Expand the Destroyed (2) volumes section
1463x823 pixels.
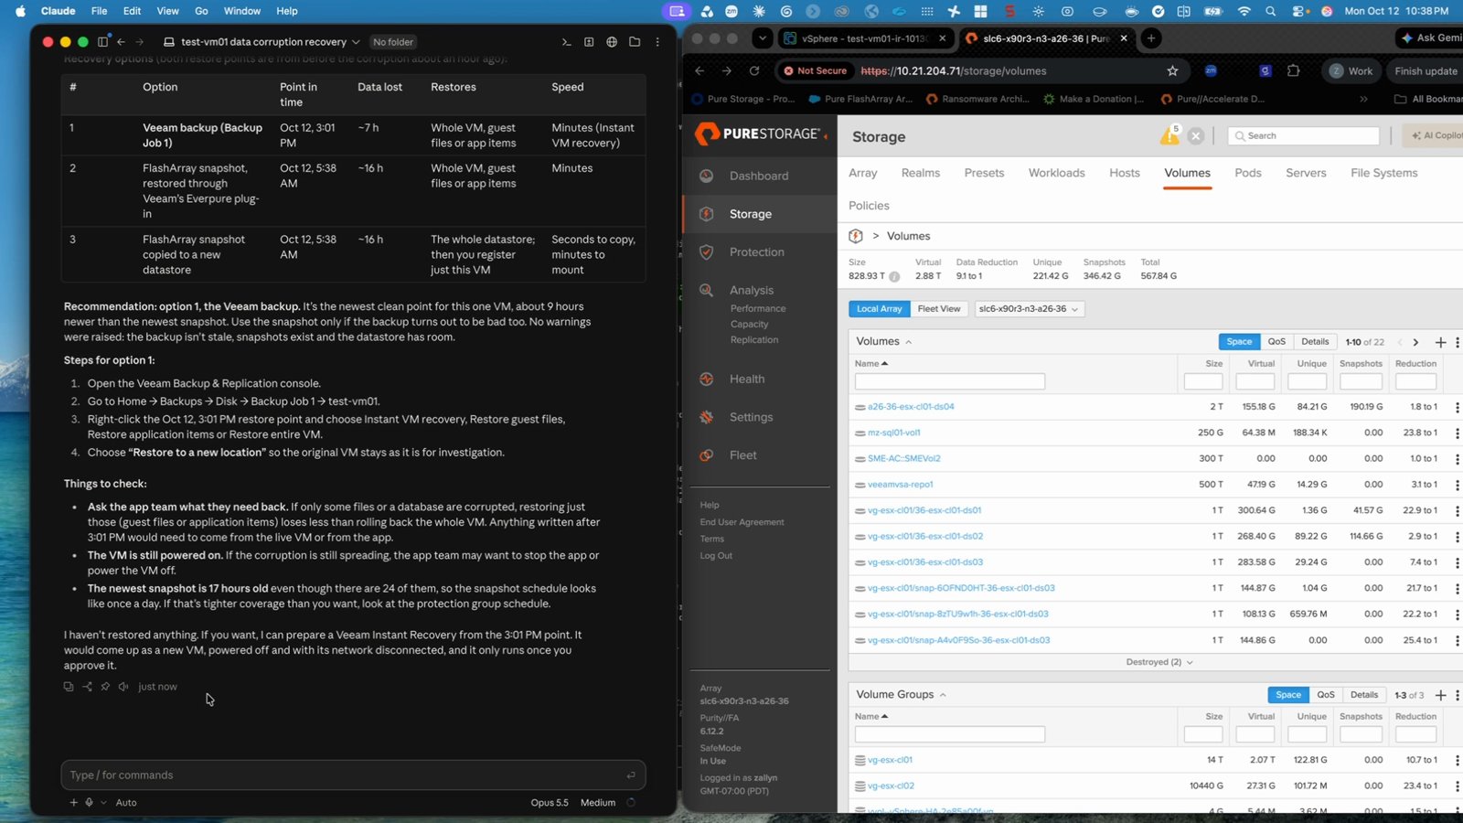pos(1159,662)
